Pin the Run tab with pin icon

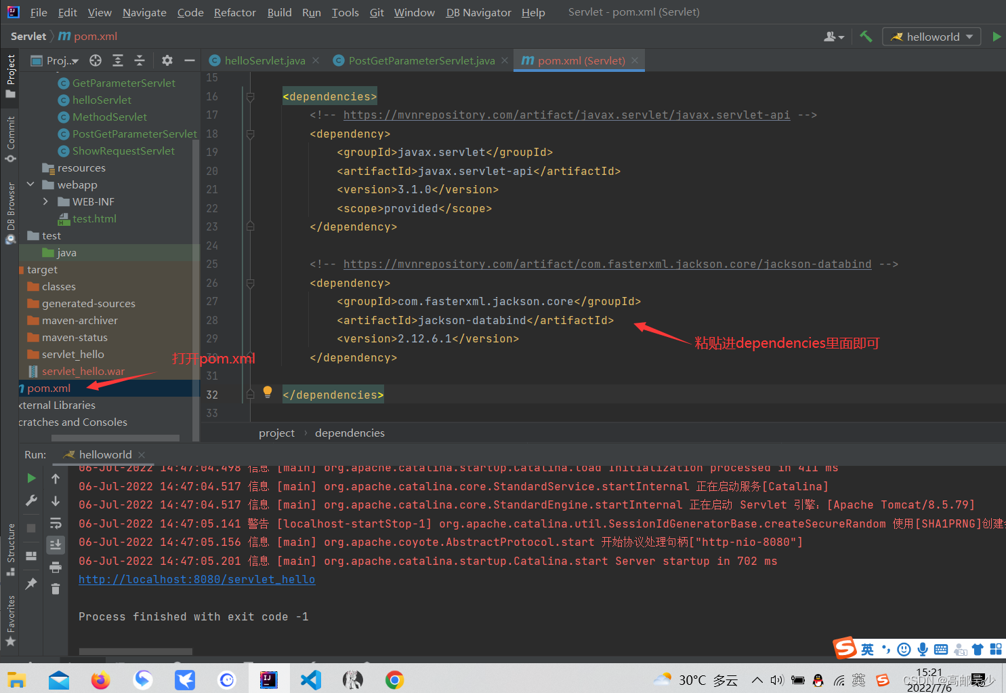point(31,583)
